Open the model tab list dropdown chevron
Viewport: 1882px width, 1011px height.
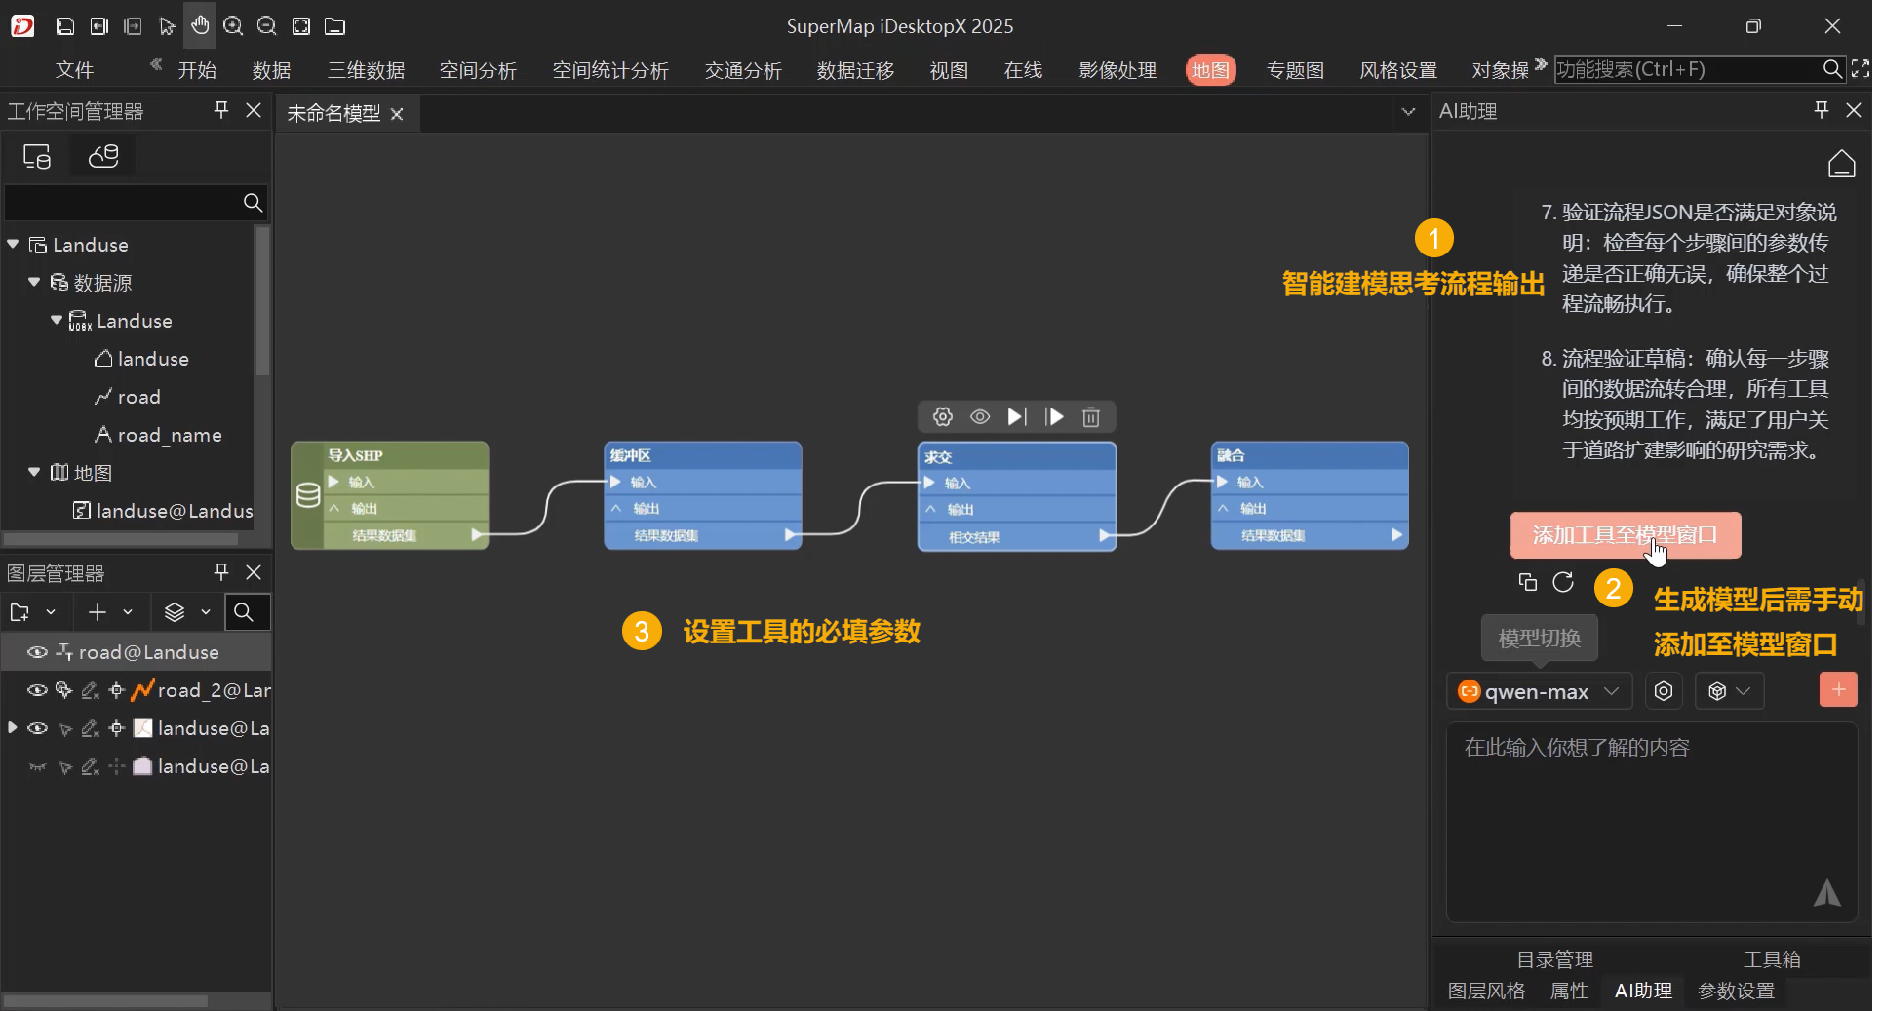1408,112
